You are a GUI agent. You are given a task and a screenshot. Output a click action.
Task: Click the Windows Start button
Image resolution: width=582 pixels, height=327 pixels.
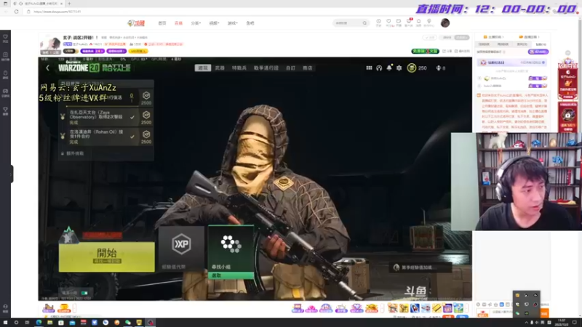click(5, 323)
